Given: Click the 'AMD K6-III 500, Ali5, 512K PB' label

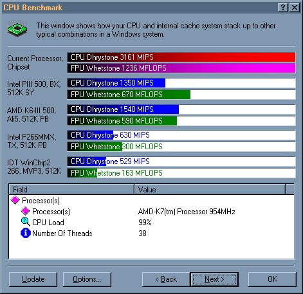Looking at the screenshot, I should [32, 115].
